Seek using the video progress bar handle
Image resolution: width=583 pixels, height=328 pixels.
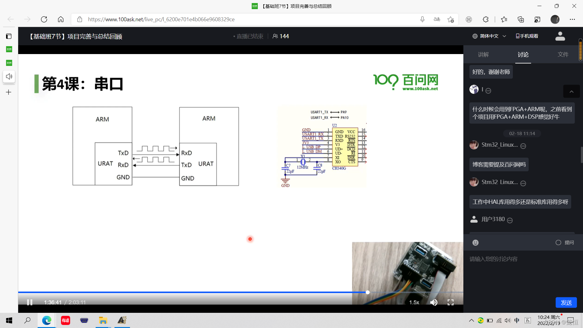click(x=368, y=292)
